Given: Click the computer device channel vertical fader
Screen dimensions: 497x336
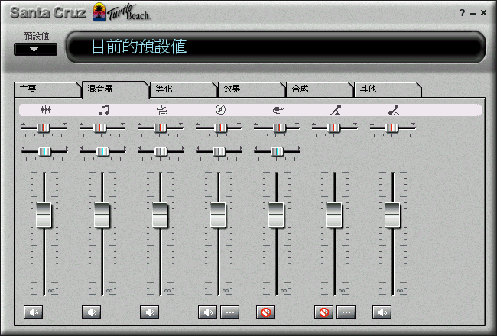Looking at the screenshot, I should click(x=160, y=215).
